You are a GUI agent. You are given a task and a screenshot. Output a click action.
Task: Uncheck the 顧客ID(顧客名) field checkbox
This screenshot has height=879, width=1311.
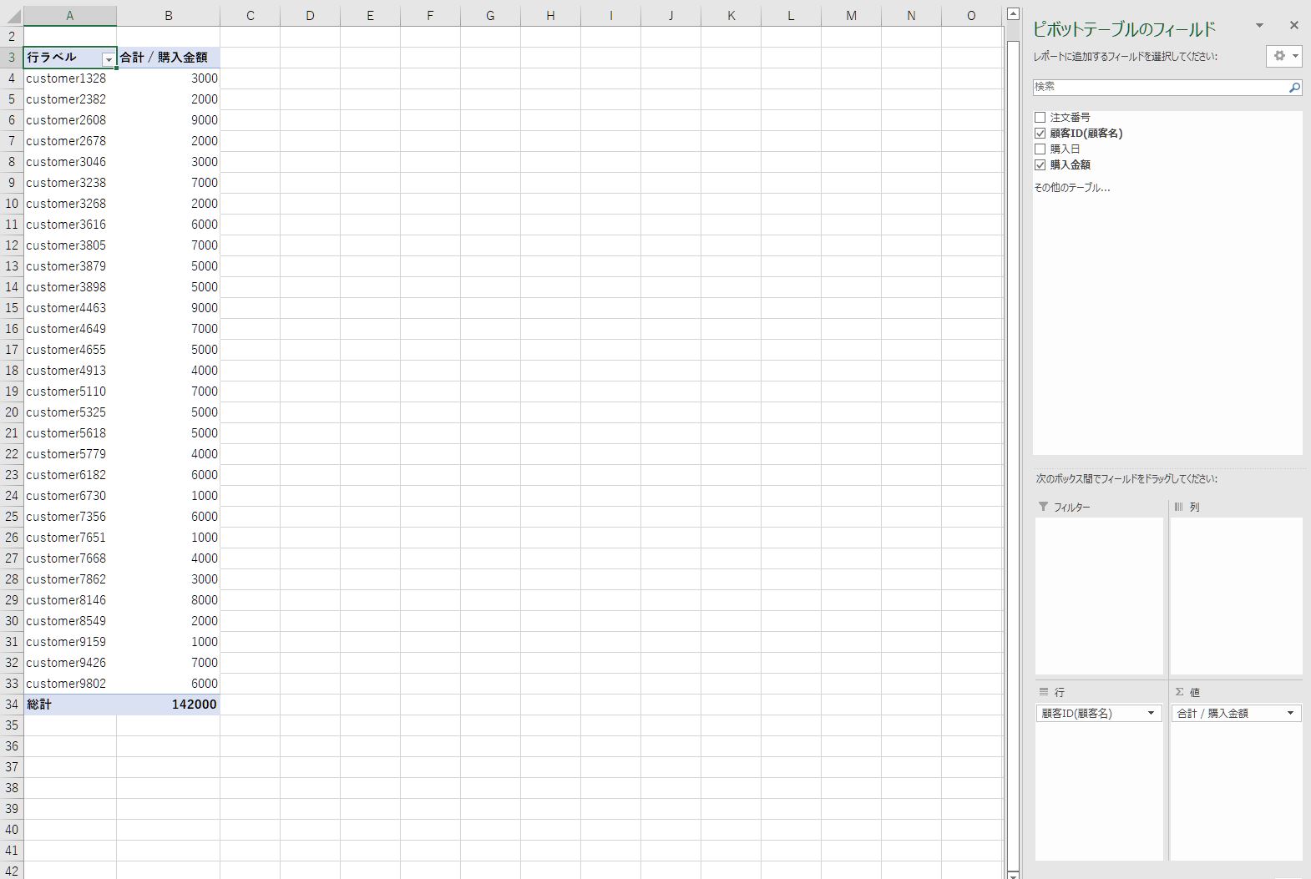tap(1040, 134)
